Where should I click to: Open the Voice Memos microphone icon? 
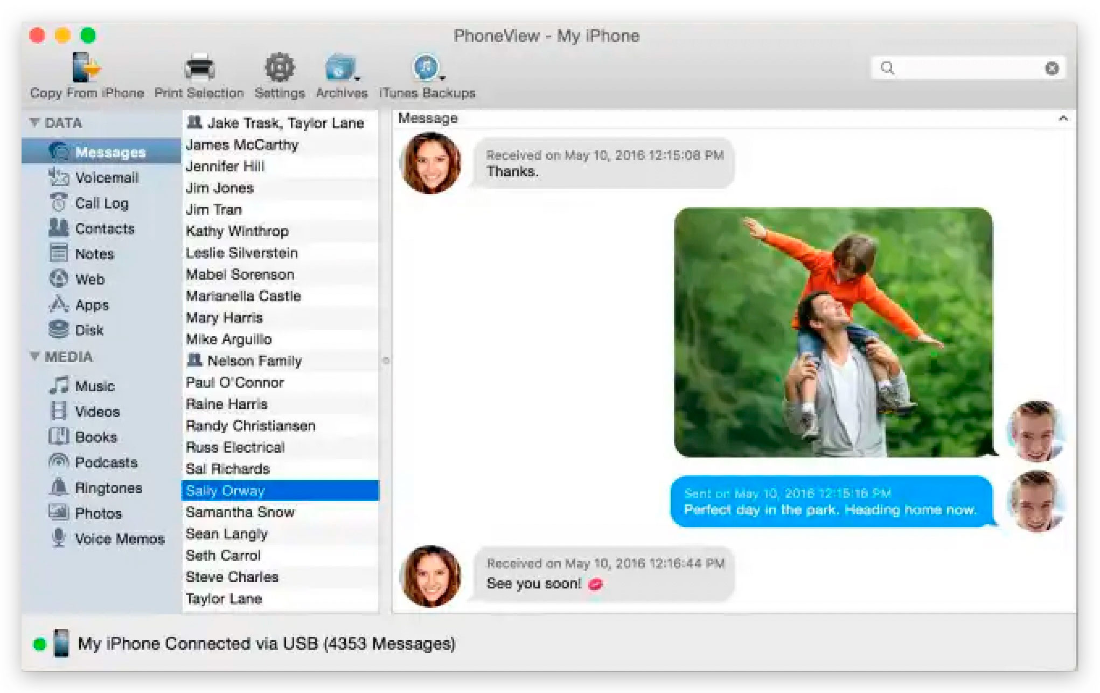click(59, 538)
